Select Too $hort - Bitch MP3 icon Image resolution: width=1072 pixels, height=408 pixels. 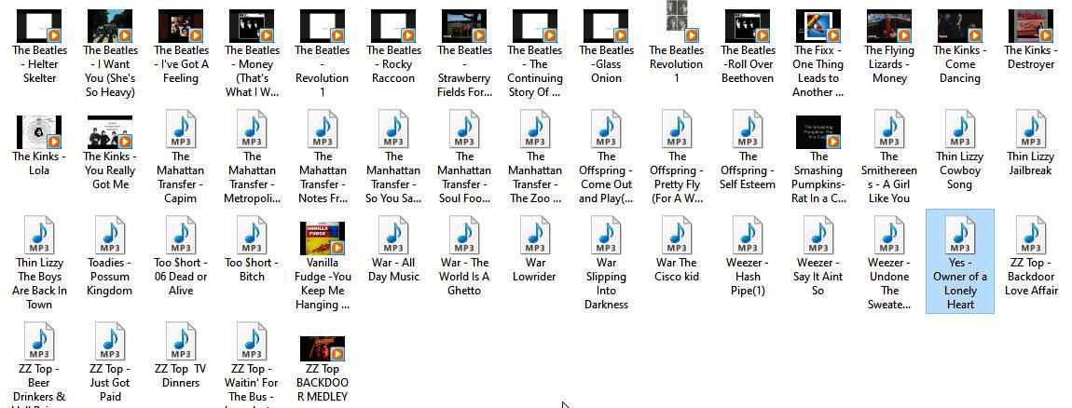click(x=252, y=236)
